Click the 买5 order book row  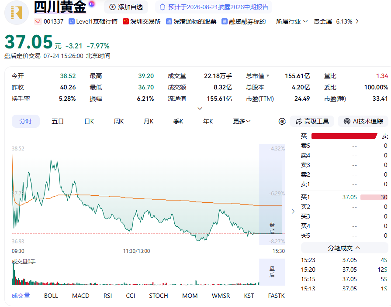pos(344,235)
